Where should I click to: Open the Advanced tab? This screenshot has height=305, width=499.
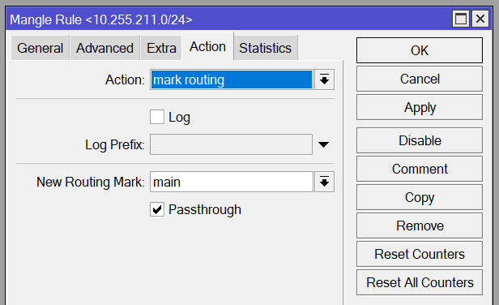(x=104, y=48)
